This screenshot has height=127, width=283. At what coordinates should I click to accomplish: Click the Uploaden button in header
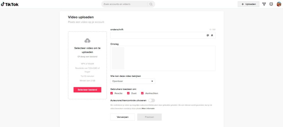(248, 4)
